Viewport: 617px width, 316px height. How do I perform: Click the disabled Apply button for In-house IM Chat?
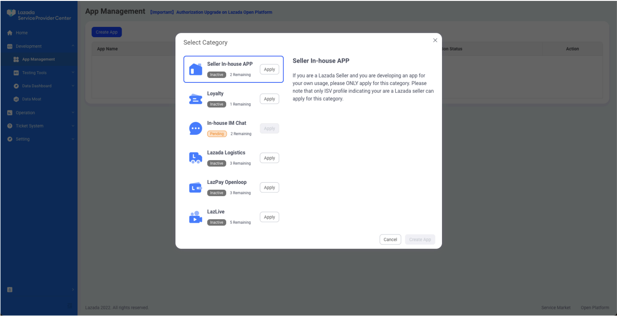coord(269,128)
